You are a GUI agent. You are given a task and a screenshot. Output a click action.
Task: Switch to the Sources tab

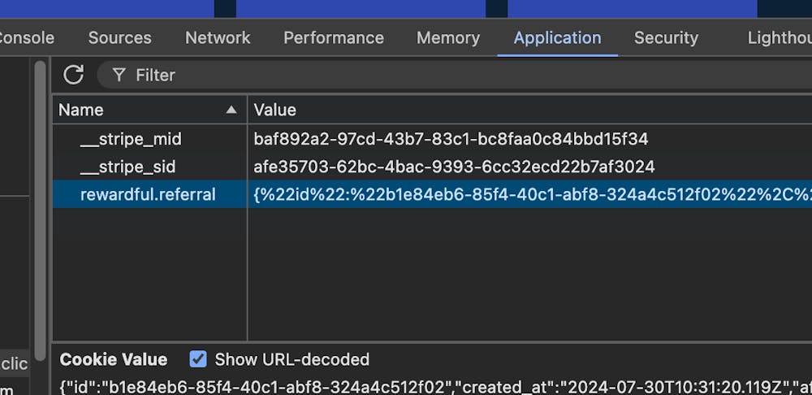(x=119, y=37)
